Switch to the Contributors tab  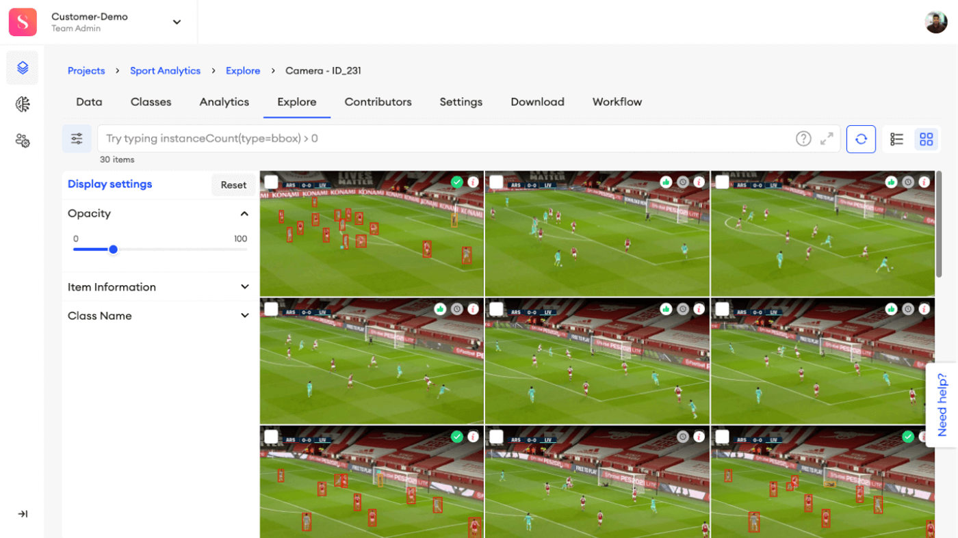coord(378,102)
